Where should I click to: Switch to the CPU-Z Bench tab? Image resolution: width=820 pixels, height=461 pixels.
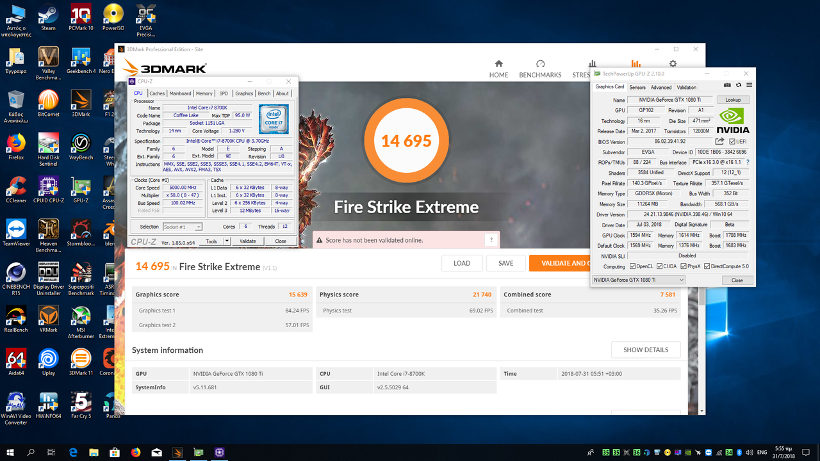pyautogui.click(x=264, y=93)
